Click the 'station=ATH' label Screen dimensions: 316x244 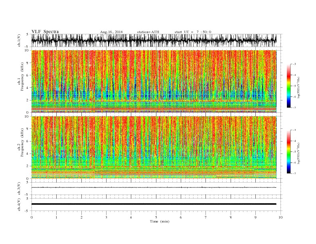(x=148, y=32)
